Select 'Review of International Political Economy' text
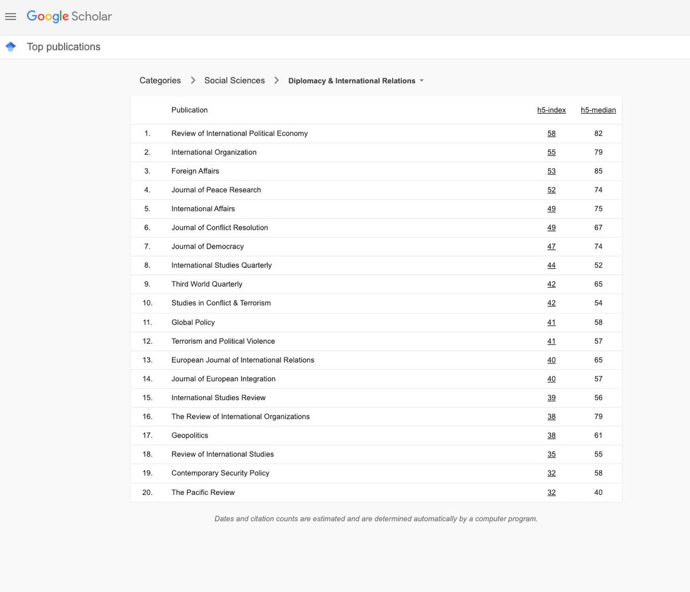This screenshot has width=690, height=592. tap(239, 133)
